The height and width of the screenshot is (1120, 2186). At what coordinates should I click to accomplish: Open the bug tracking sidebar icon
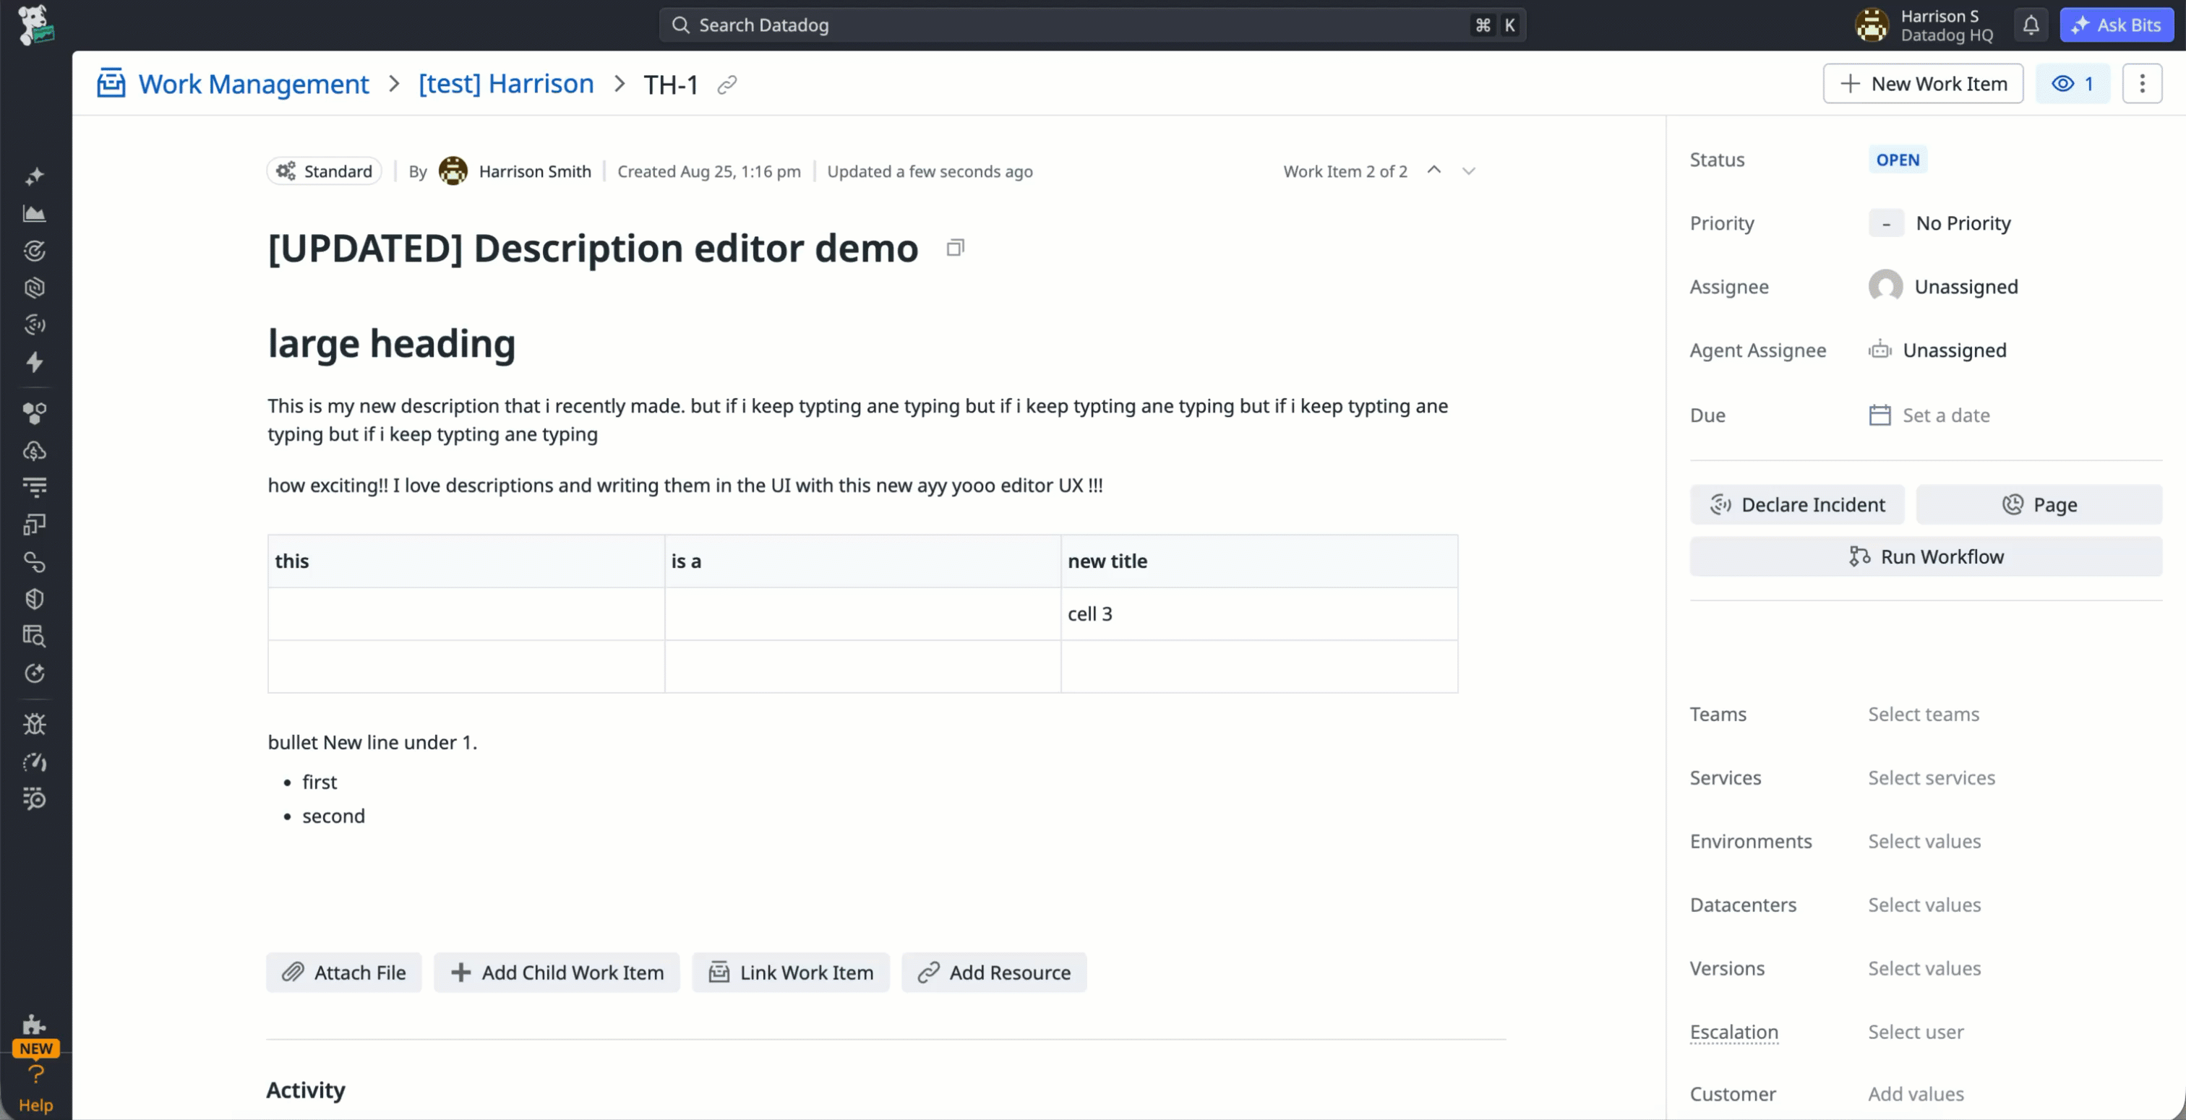click(35, 724)
